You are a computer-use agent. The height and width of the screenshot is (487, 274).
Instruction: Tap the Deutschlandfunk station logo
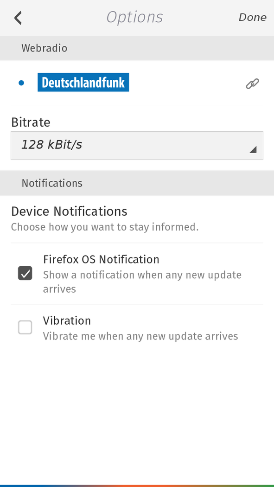pyautogui.click(x=83, y=82)
